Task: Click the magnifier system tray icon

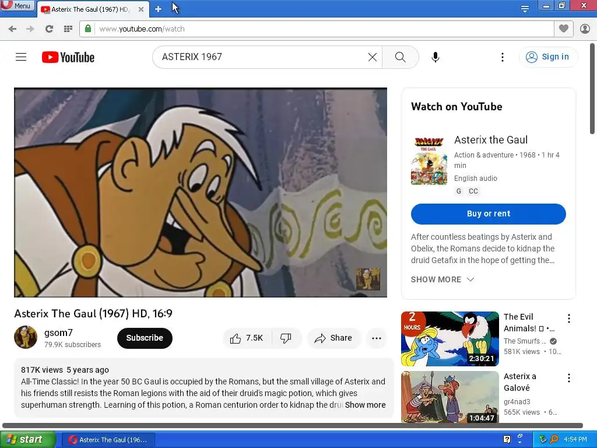Action: point(554,439)
